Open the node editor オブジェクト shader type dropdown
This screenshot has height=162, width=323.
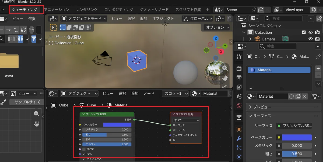(x=80, y=93)
